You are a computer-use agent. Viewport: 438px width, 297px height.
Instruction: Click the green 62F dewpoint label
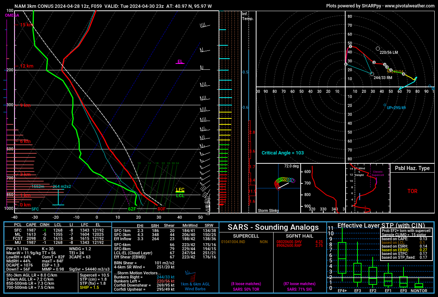coord(132,209)
